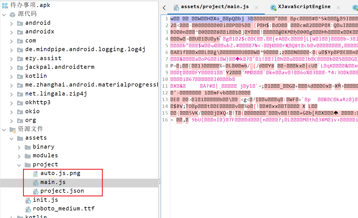Expand the okhttp3 package
The image size is (358, 218).
click(x=12, y=103)
